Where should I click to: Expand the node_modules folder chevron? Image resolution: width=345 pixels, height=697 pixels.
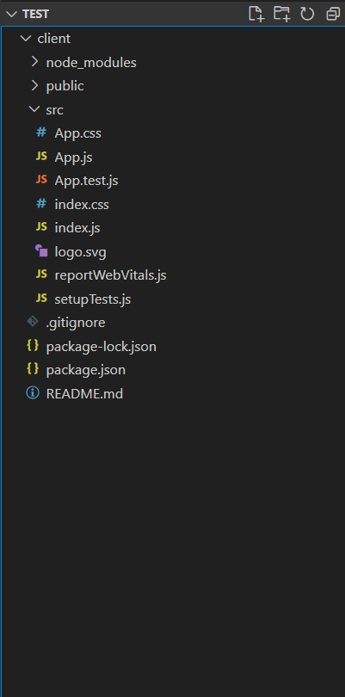point(34,62)
